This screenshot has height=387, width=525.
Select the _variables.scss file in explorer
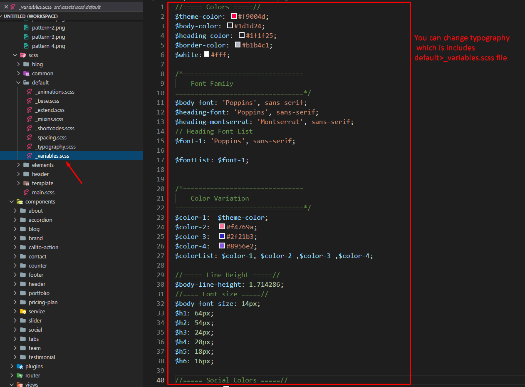[x=52, y=156]
